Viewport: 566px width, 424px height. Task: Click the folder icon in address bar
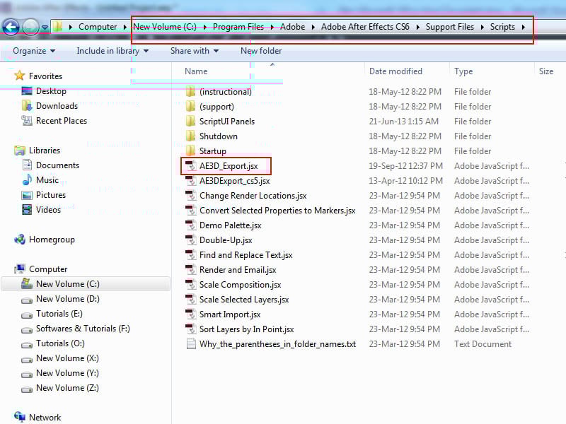pos(58,27)
